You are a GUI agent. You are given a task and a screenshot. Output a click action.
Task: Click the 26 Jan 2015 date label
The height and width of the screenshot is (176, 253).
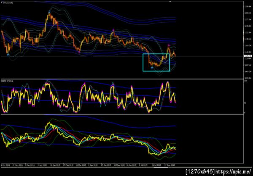pyautogui.click(x=55, y=165)
